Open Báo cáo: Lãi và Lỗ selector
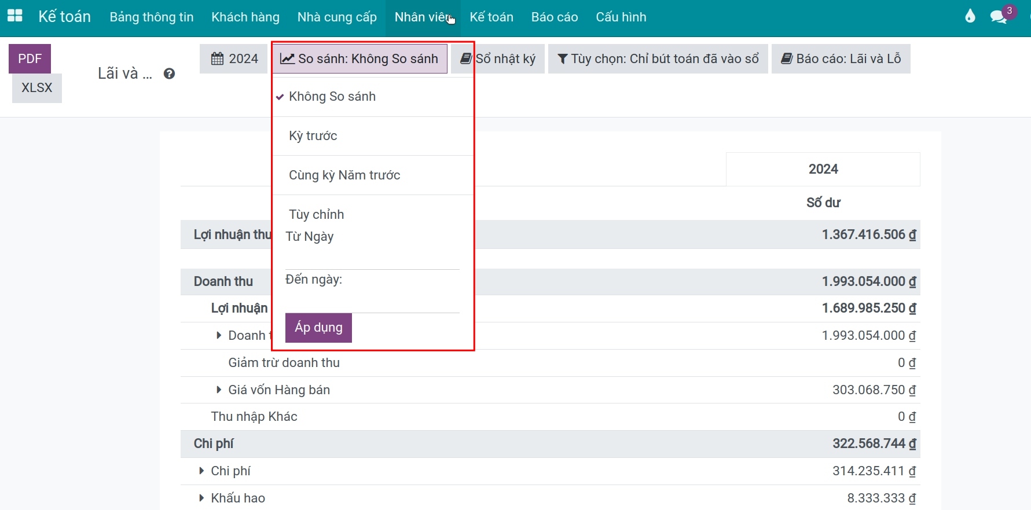Screen dimensions: 1031x510 click(841, 58)
